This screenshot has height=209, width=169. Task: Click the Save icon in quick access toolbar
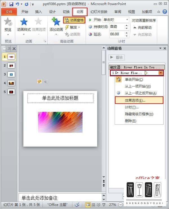pos(11,4)
